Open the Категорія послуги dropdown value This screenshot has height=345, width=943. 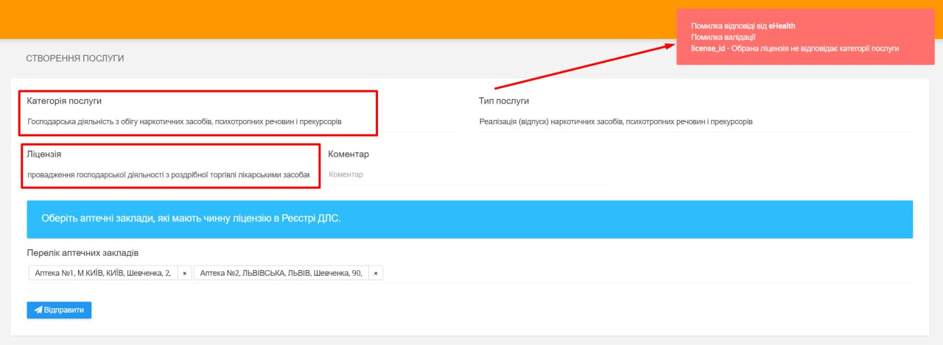point(184,121)
